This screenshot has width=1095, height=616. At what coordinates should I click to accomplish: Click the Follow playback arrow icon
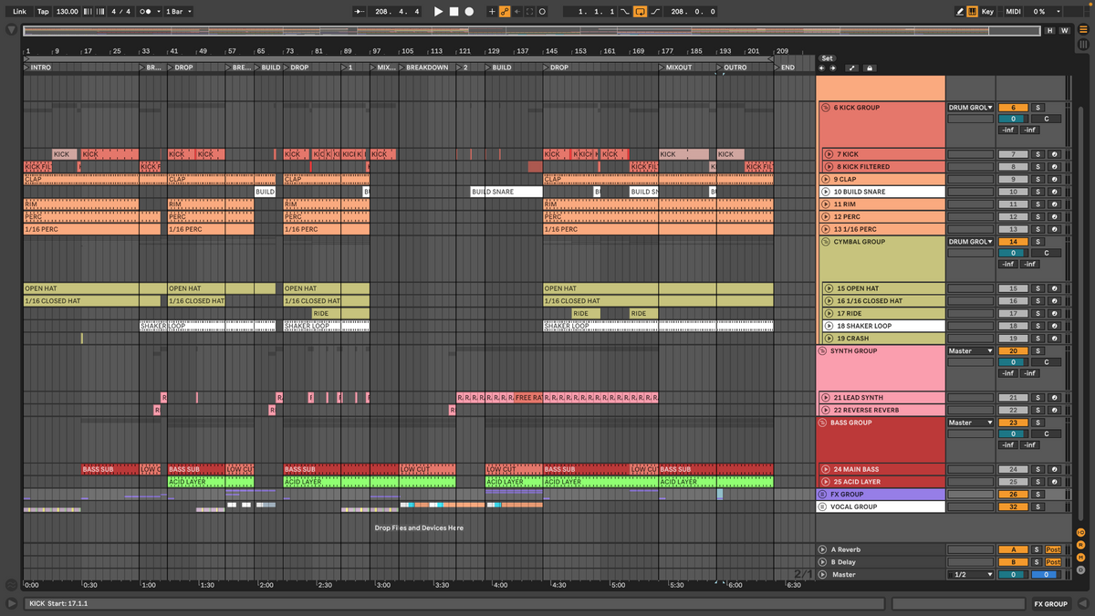pyautogui.click(x=357, y=12)
